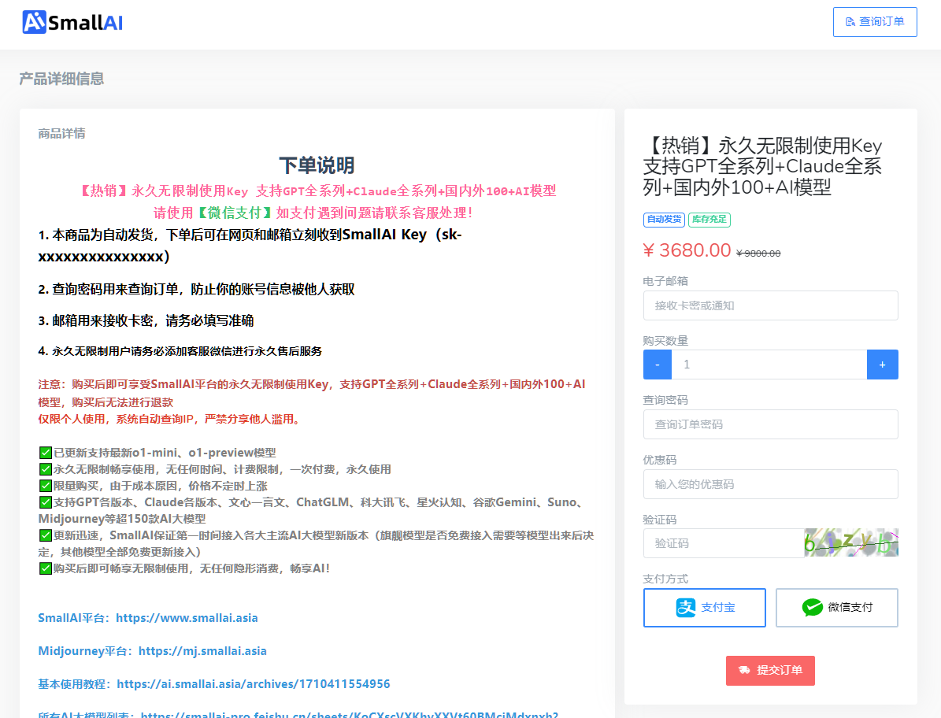Select 微信支付 WeChat payment method

pos(836,608)
